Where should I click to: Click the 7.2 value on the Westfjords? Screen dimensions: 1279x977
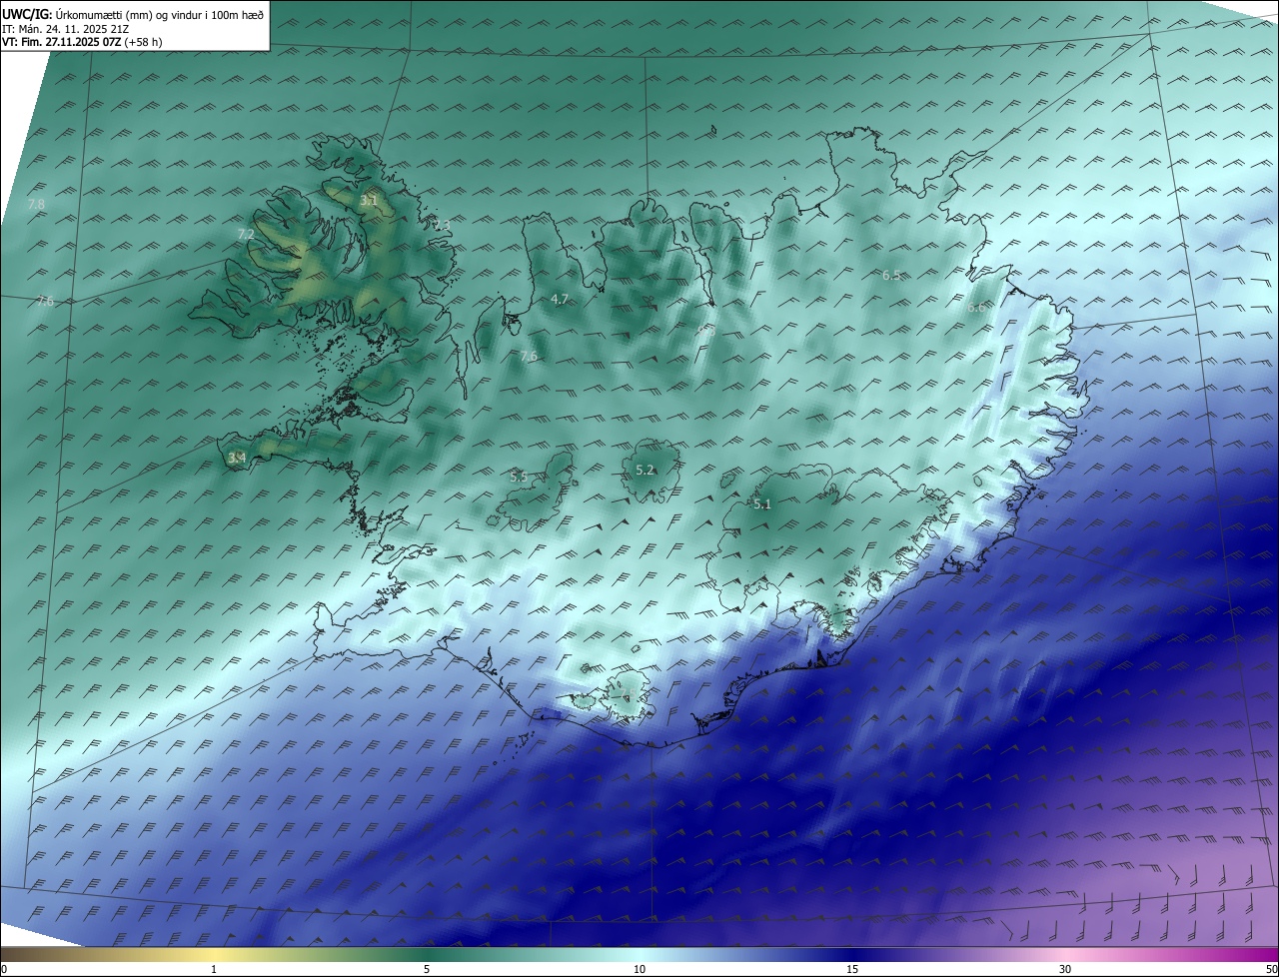tap(245, 234)
